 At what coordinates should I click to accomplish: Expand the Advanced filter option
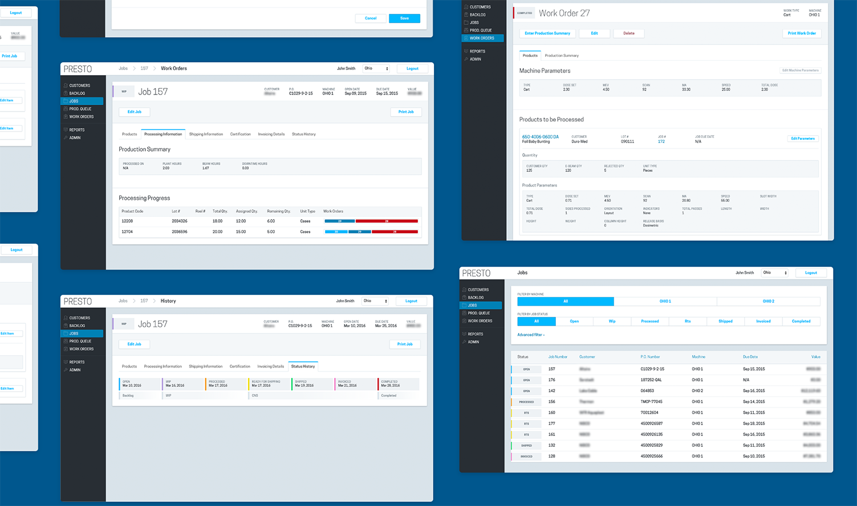(x=531, y=335)
